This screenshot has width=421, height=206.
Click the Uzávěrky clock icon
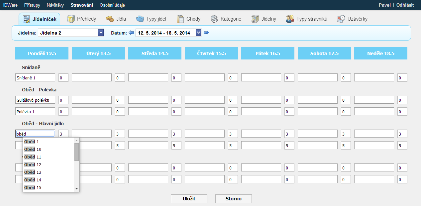point(341,19)
